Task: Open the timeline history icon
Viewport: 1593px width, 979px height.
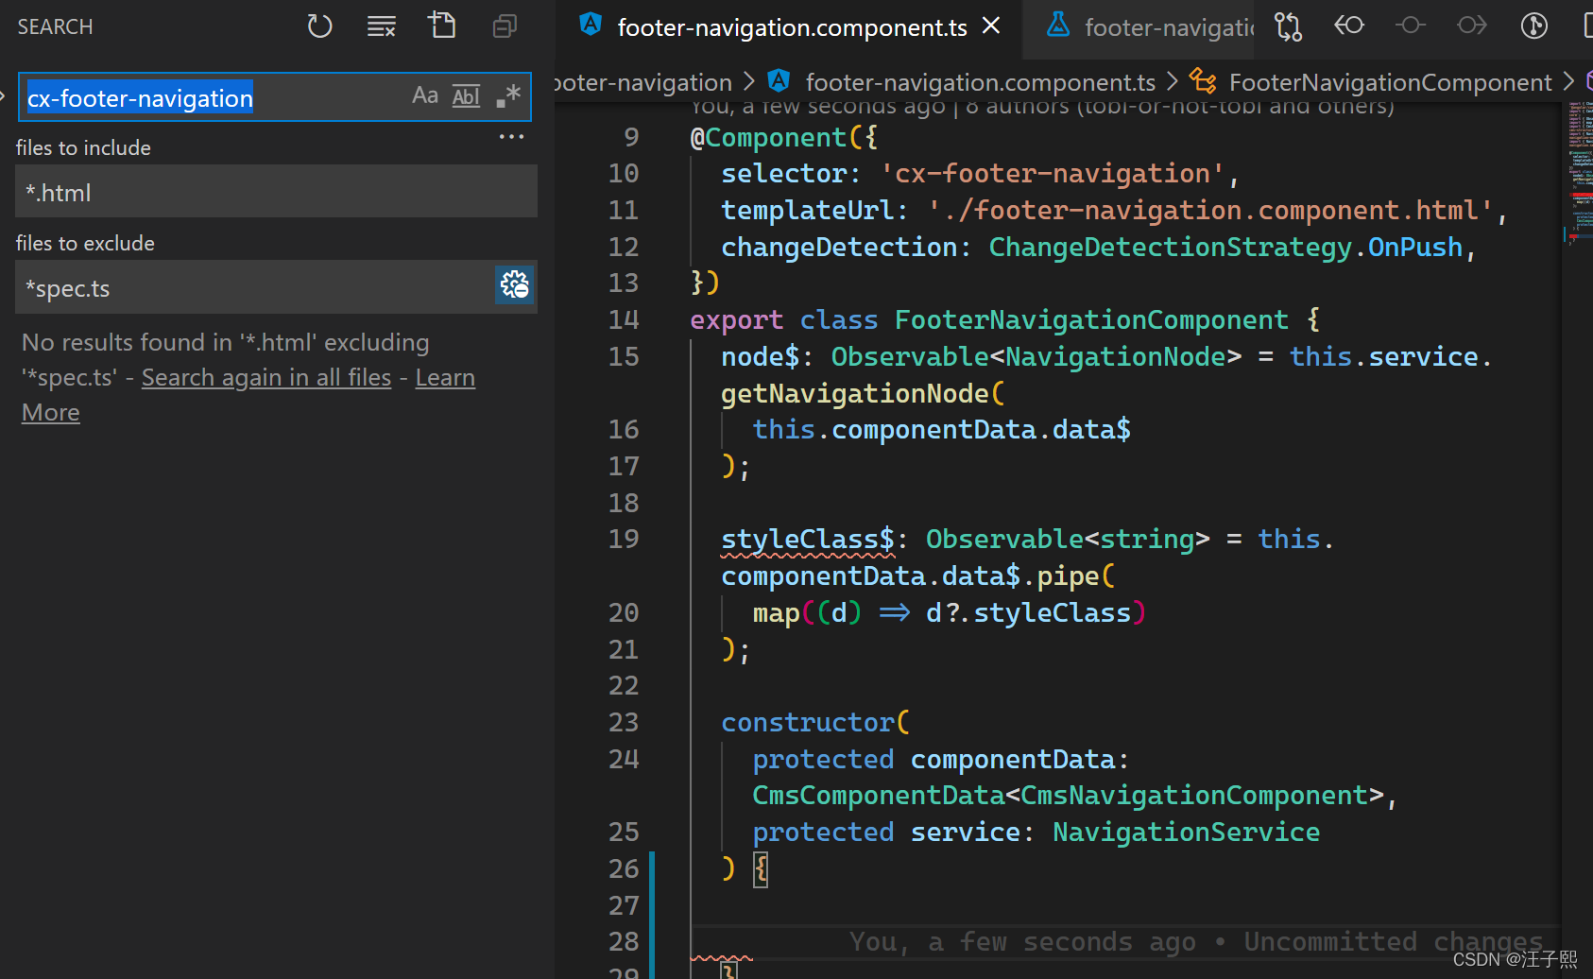Action: point(1533,26)
